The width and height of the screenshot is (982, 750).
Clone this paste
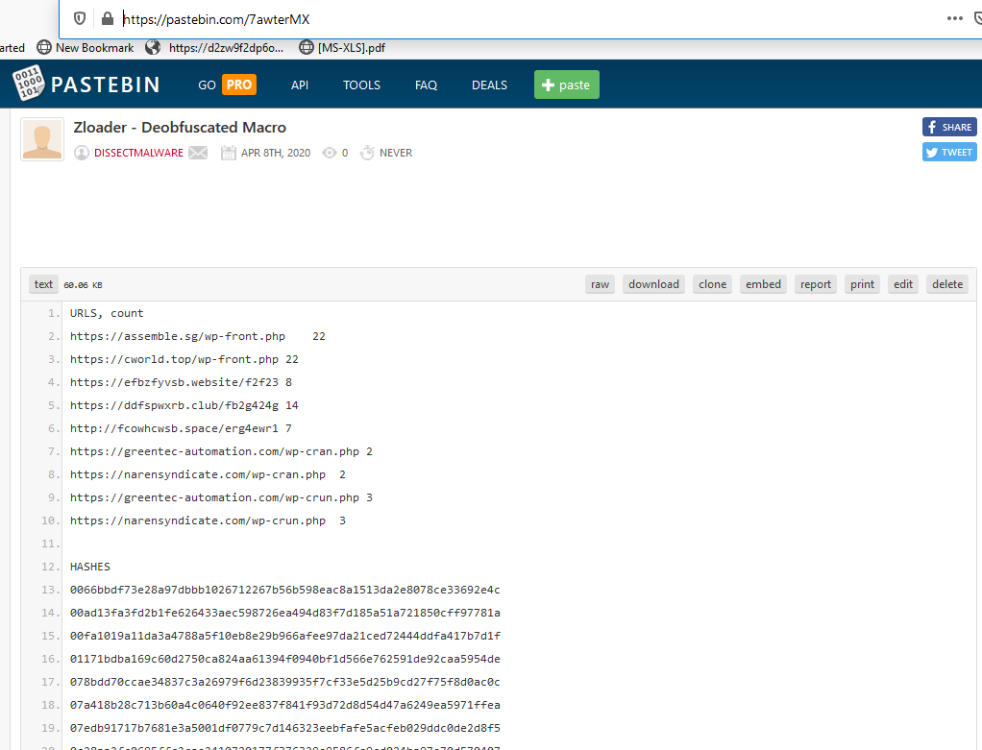(712, 284)
